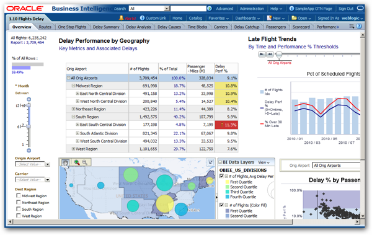Open the Alerts bell icon

[x=122, y=18]
